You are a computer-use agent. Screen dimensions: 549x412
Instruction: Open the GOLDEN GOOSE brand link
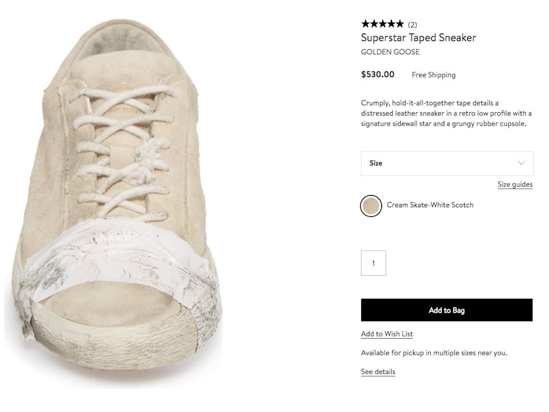pyautogui.click(x=390, y=52)
